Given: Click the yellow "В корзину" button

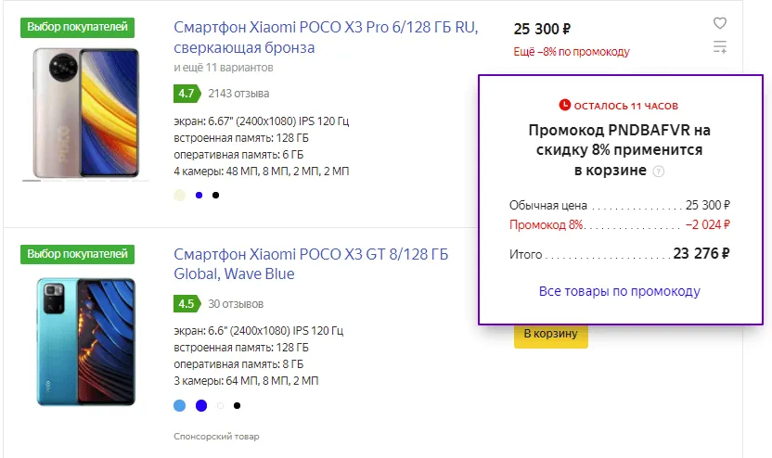Looking at the screenshot, I should pyautogui.click(x=551, y=334).
